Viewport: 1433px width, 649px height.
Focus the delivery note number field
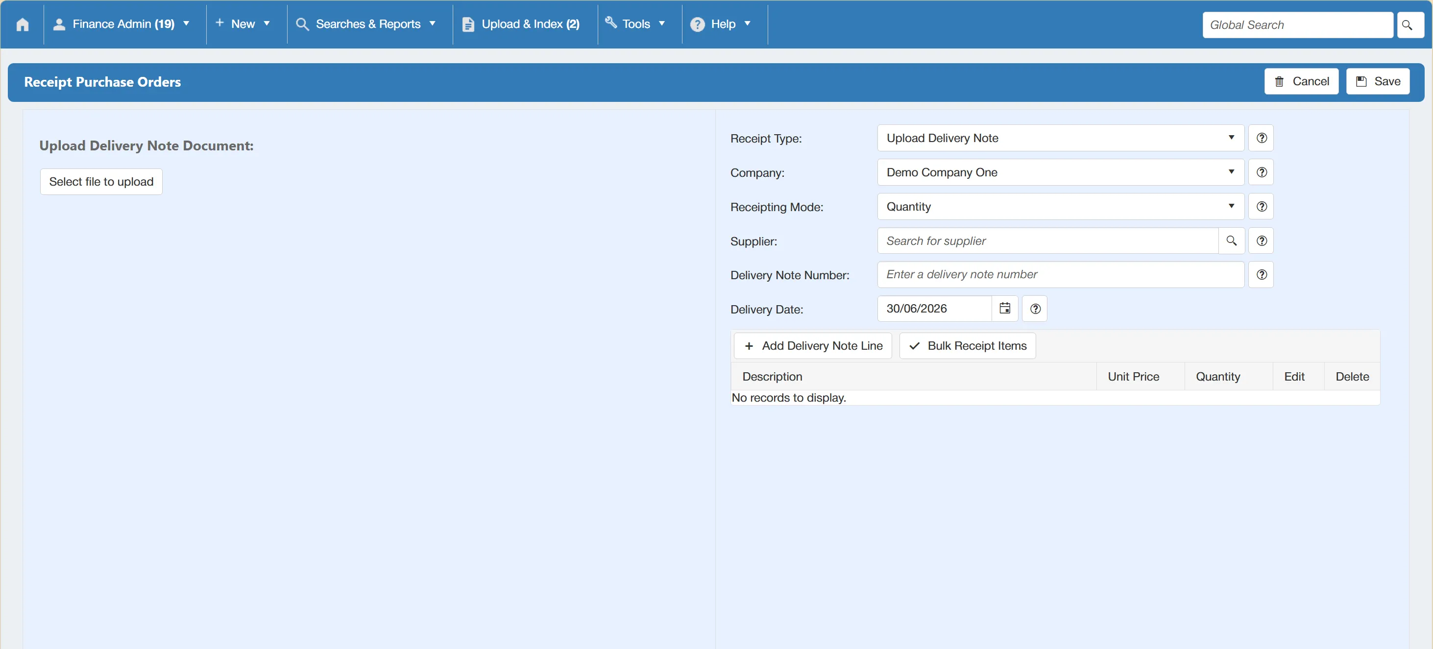(1060, 275)
